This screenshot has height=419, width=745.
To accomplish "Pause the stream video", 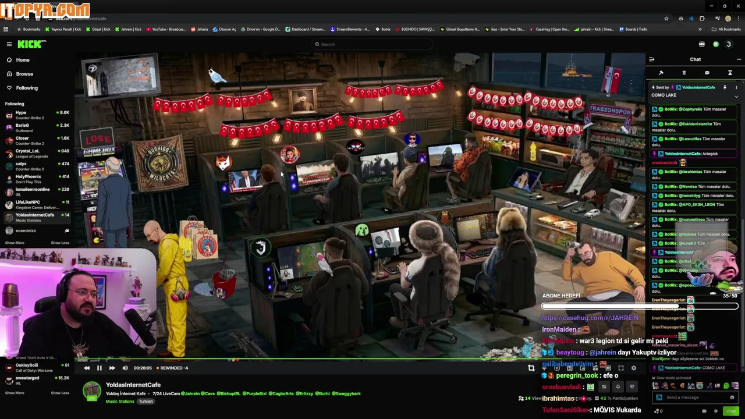I will click(x=99, y=368).
